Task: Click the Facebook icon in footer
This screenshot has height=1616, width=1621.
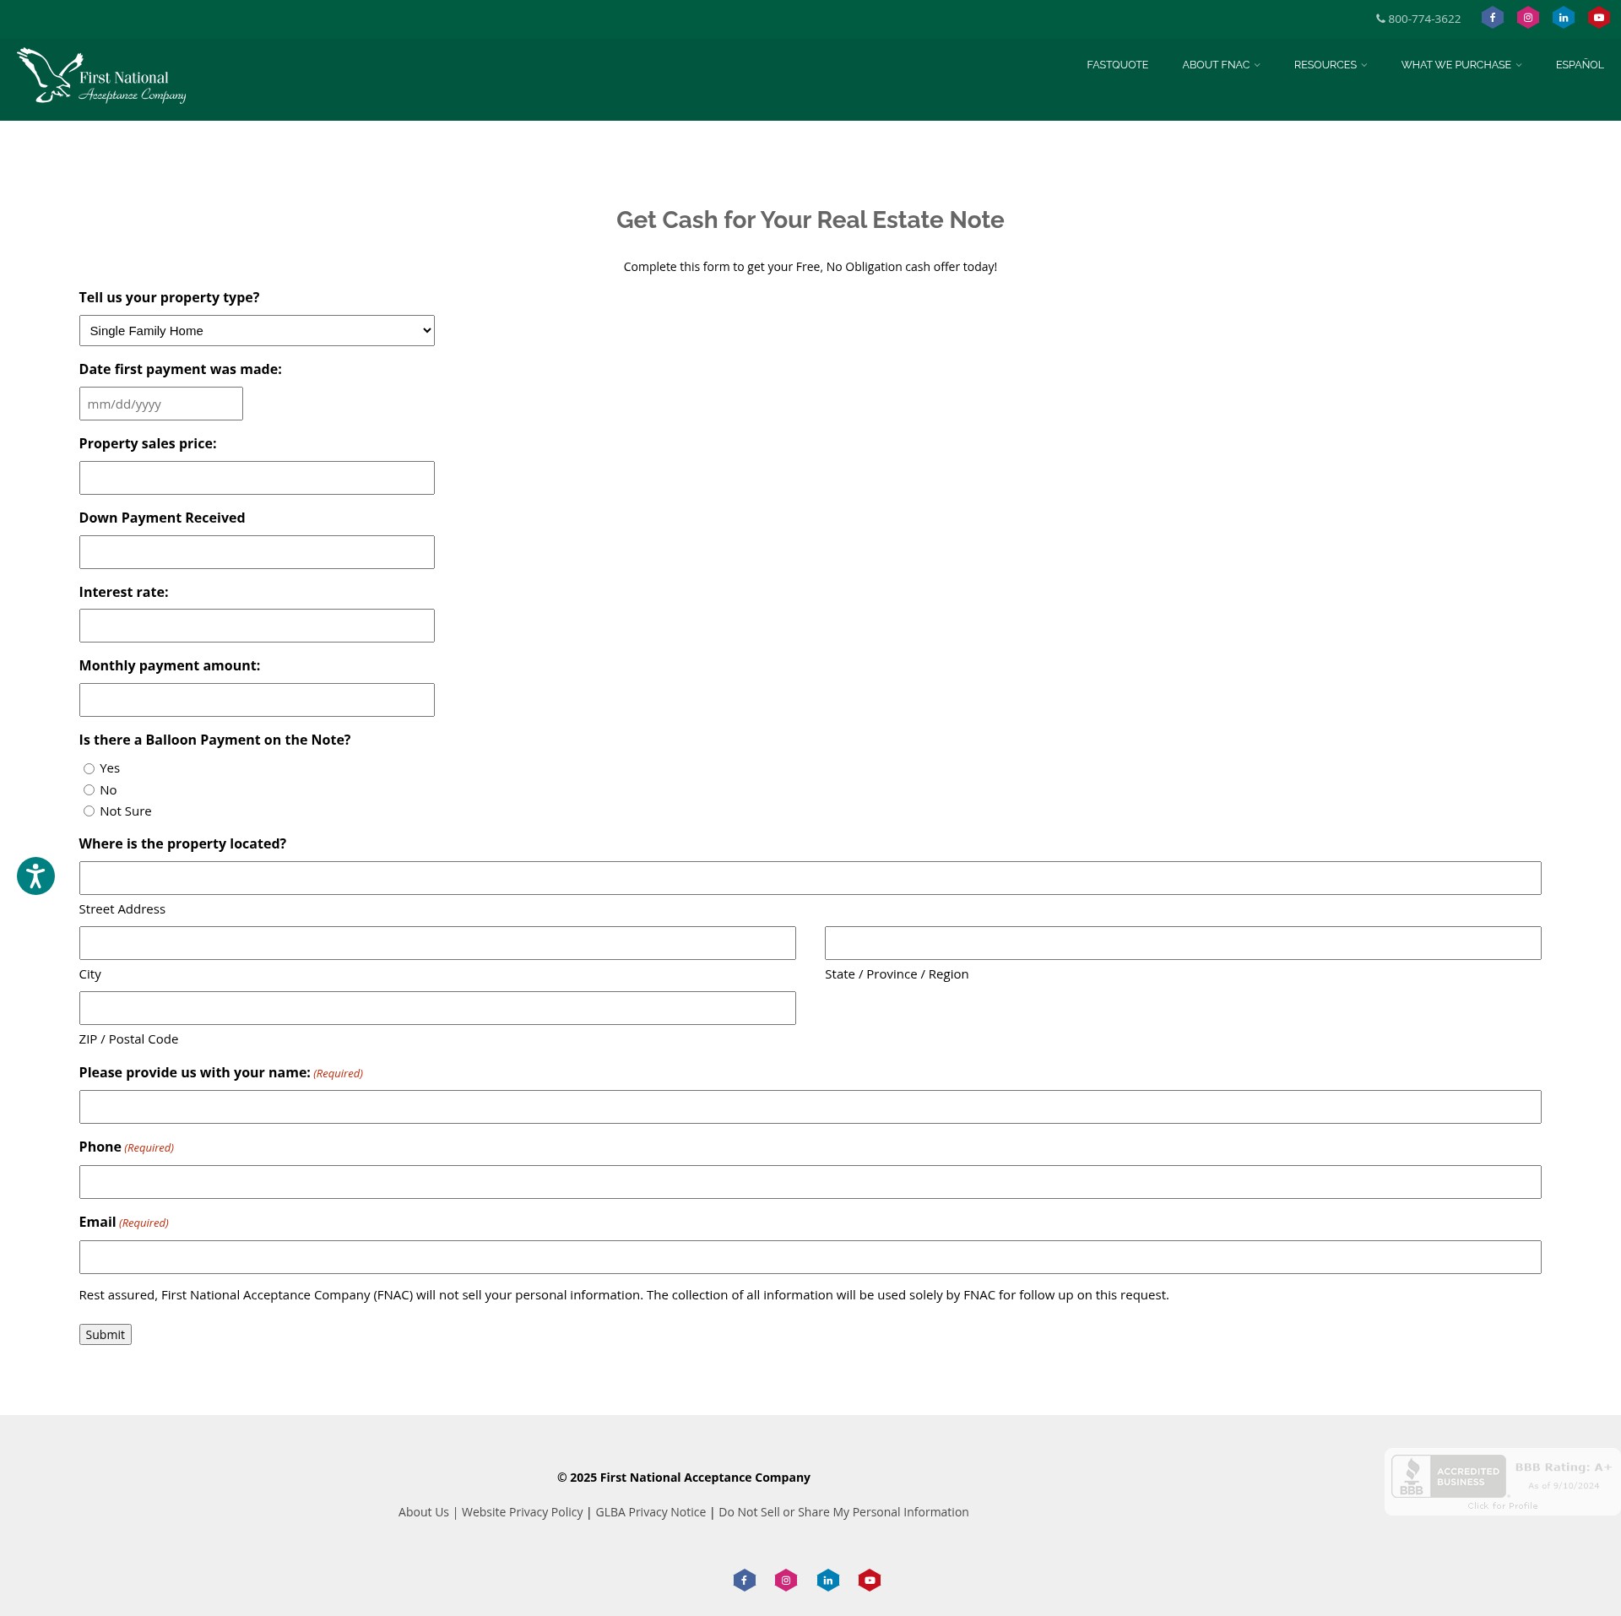Action: (x=744, y=1580)
